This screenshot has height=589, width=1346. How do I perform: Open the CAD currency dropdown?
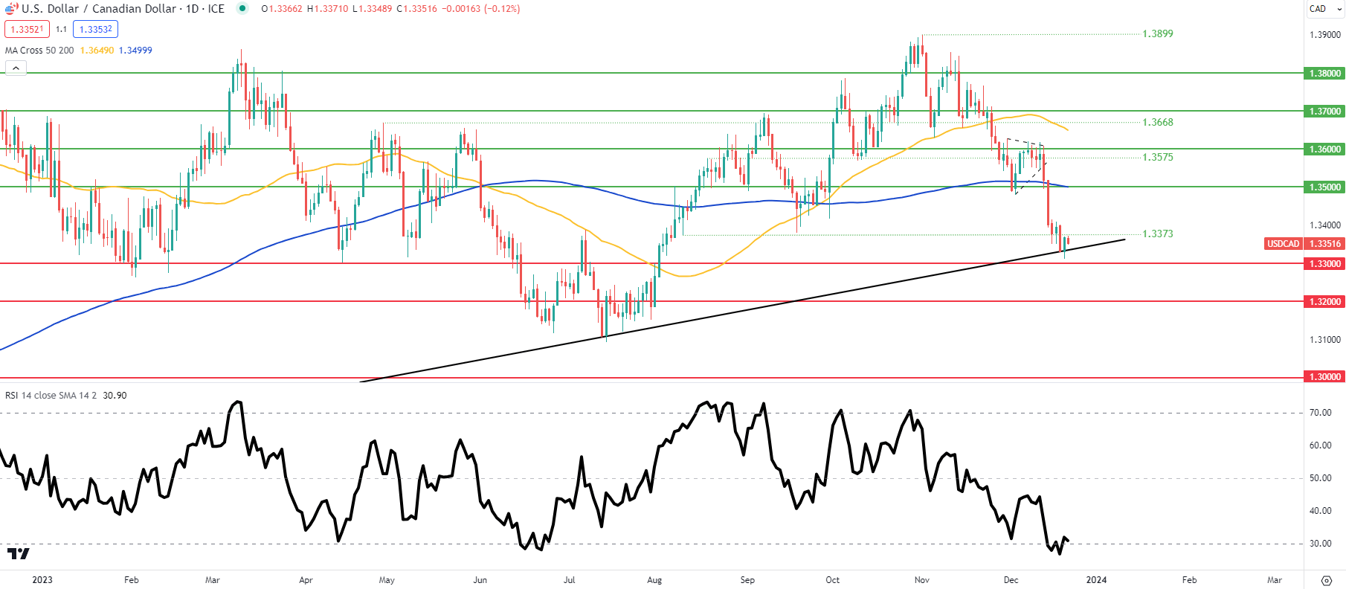click(x=1326, y=9)
